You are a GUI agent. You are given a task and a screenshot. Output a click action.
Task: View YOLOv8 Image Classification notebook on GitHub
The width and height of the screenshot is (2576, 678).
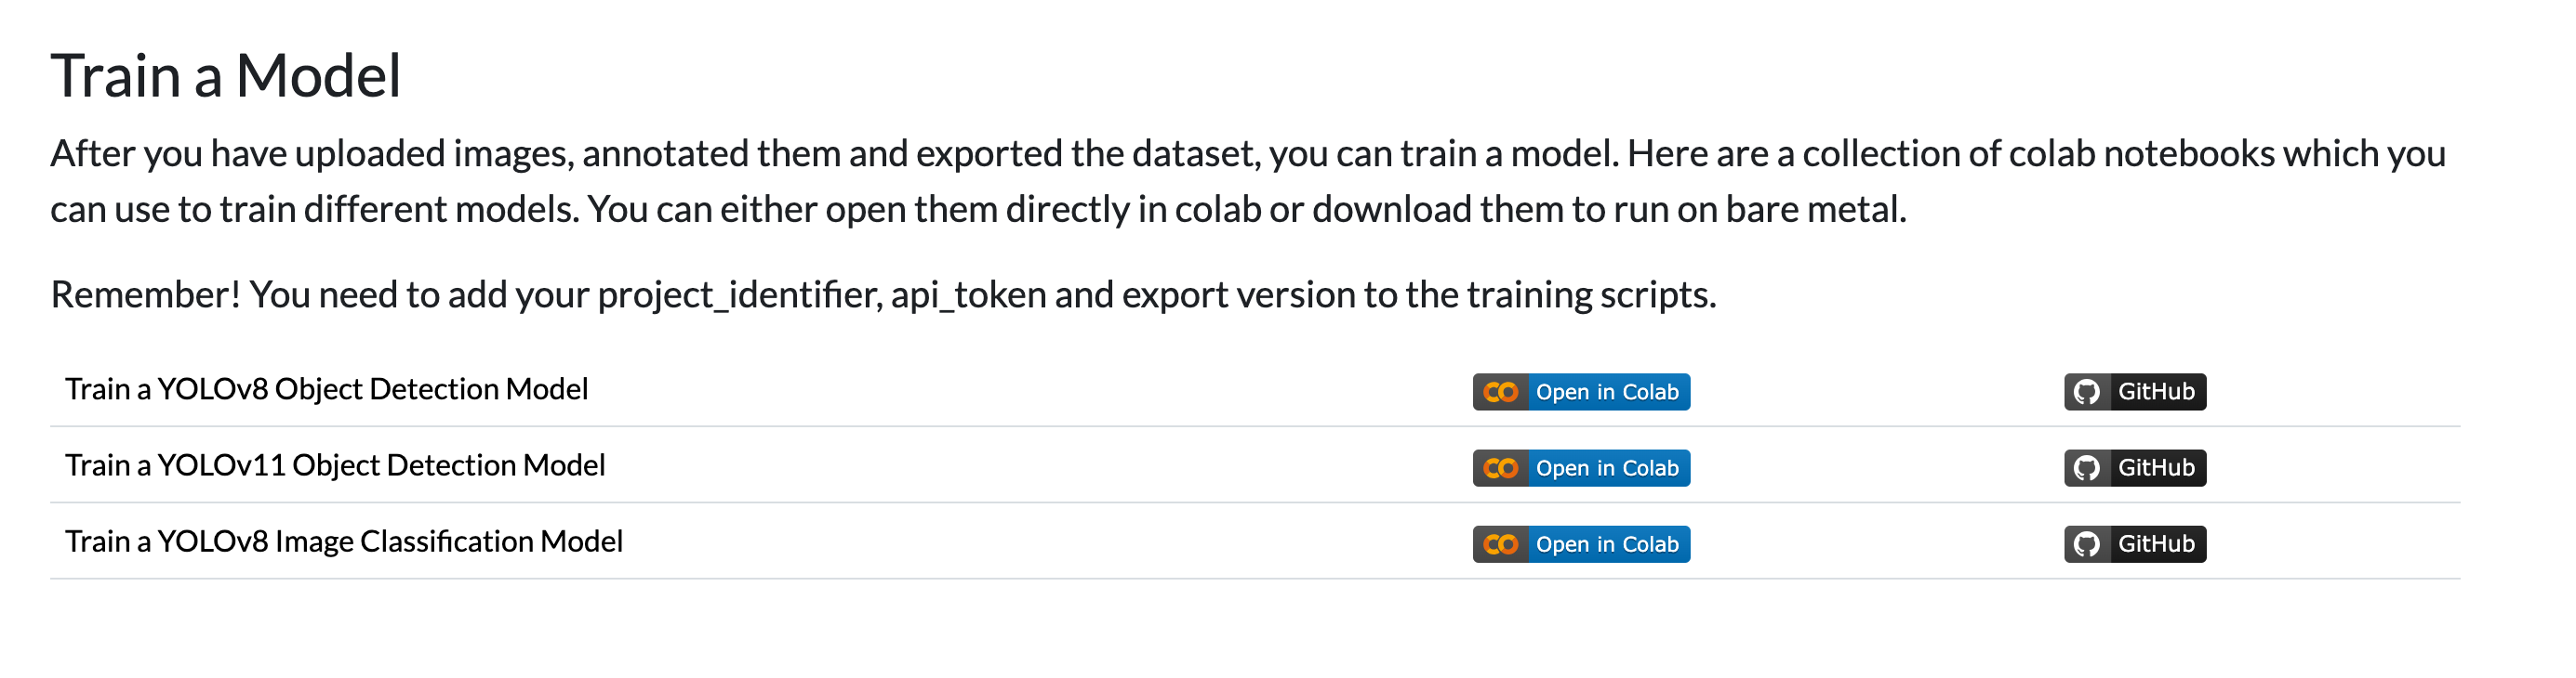2135,544
